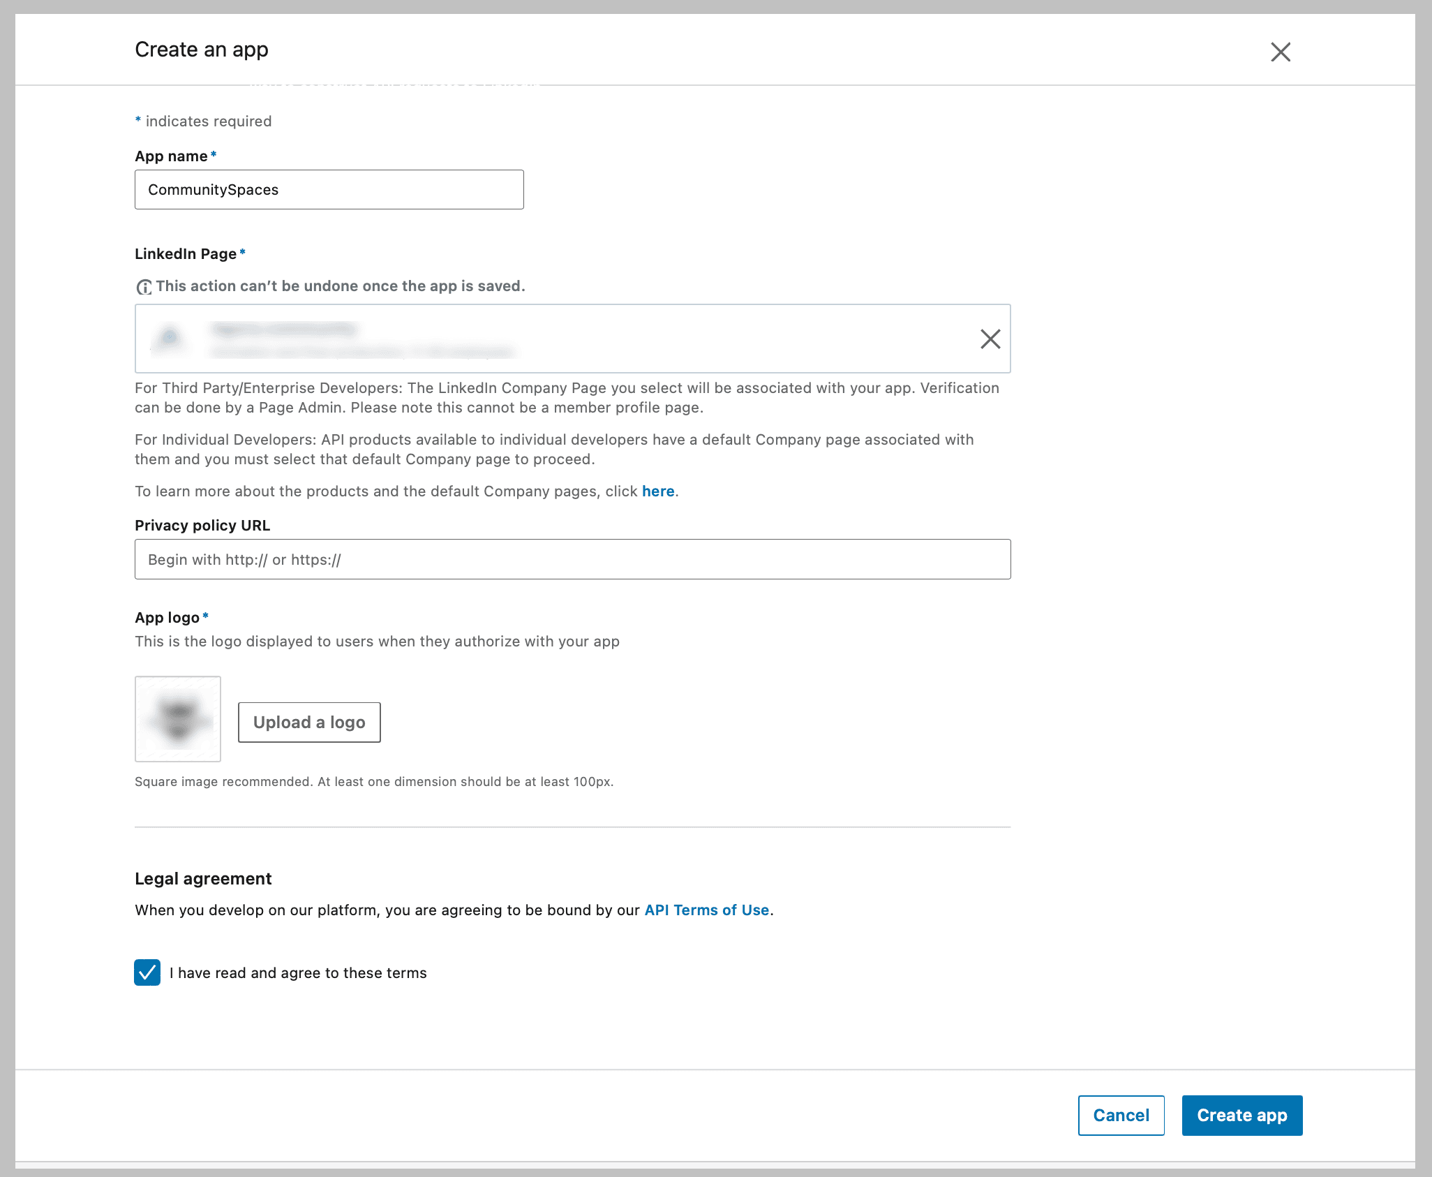Click the info icon beside undo warning

(x=144, y=287)
